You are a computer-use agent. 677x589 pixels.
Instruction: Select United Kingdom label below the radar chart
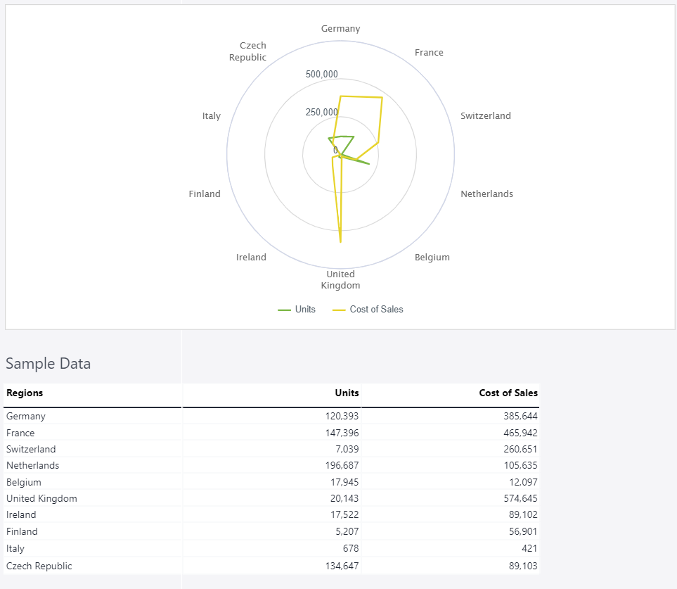340,280
